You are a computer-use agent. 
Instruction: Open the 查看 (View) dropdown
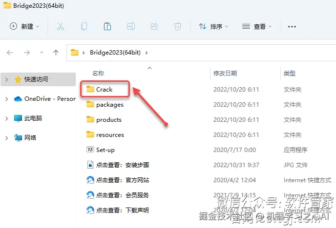[x=257, y=26]
